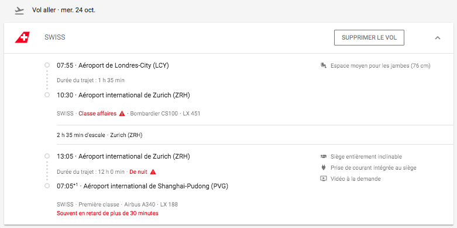This screenshot has width=457, height=228.
Task: Click the 13:05 Zurich departure circle marker
Action: point(47,156)
